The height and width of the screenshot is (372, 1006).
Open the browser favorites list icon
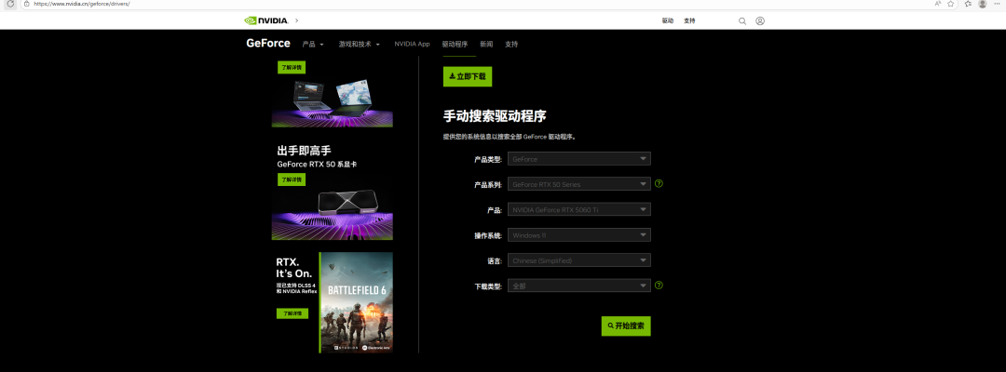click(x=968, y=4)
